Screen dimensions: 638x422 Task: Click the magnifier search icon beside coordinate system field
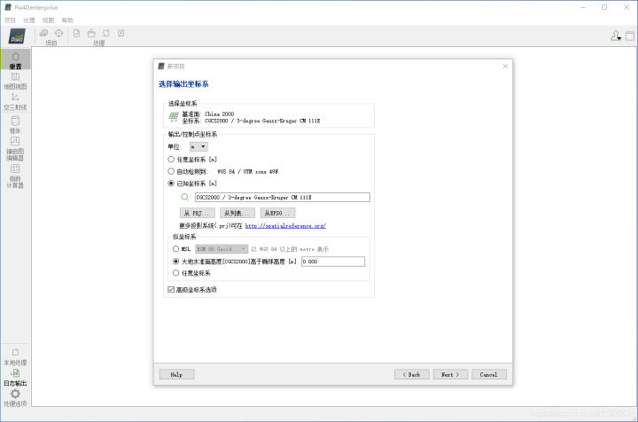pyautogui.click(x=185, y=197)
